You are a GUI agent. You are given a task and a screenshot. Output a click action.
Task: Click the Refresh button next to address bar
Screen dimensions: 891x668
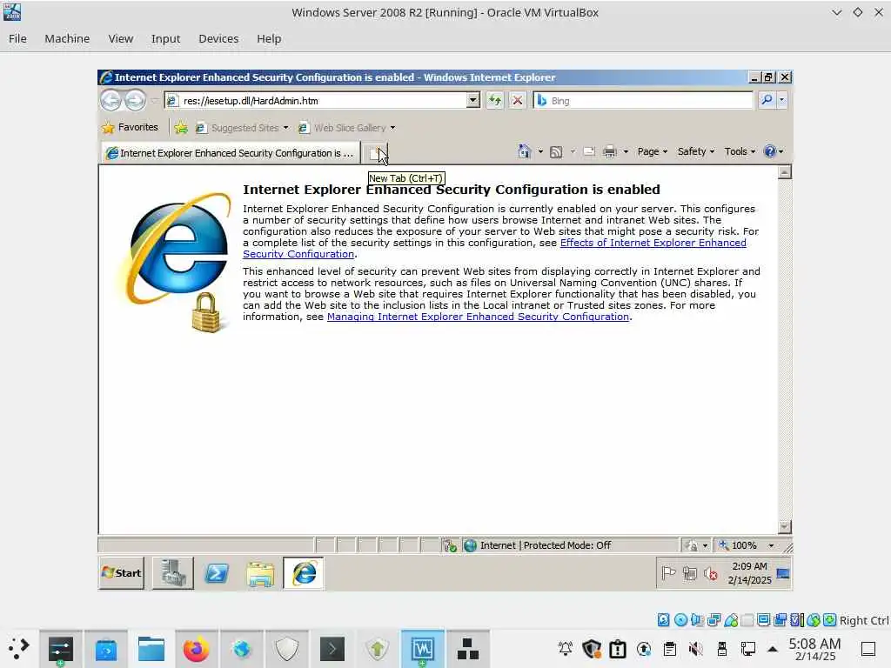(495, 101)
